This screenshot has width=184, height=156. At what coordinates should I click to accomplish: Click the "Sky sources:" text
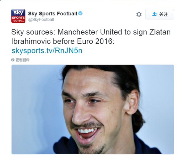point(33,32)
